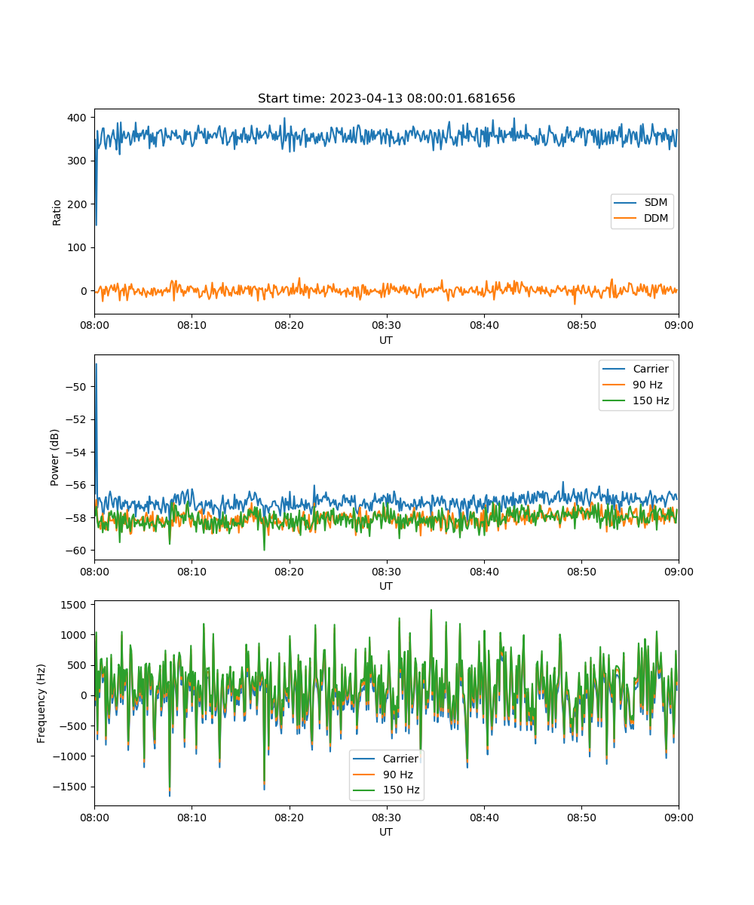Select 90 Hz label in Frequency plot legend

pyautogui.click(x=397, y=775)
